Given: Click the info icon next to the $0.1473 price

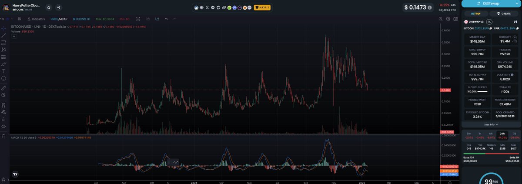Looking at the screenshot, I should (x=430, y=7).
